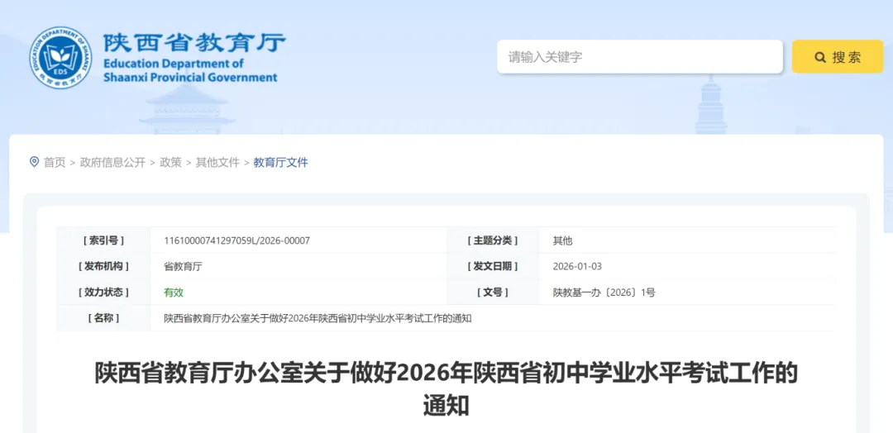
Task: Click the large bold article headline
Action: tap(446, 388)
